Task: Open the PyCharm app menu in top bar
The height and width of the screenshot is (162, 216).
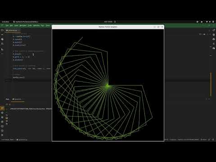Action: pos(26,22)
